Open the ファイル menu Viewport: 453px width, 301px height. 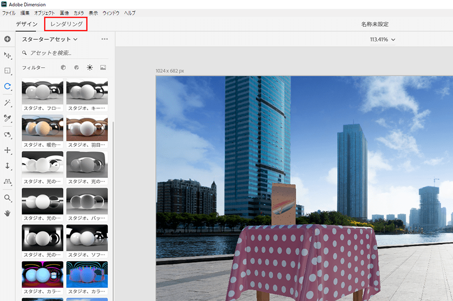coord(9,13)
